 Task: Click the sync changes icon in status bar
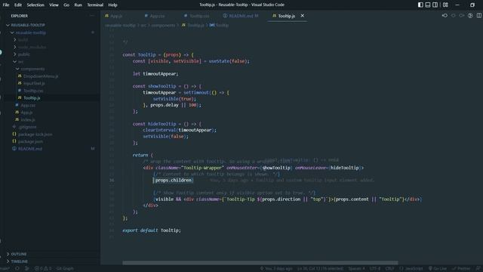tap(17, 269)
